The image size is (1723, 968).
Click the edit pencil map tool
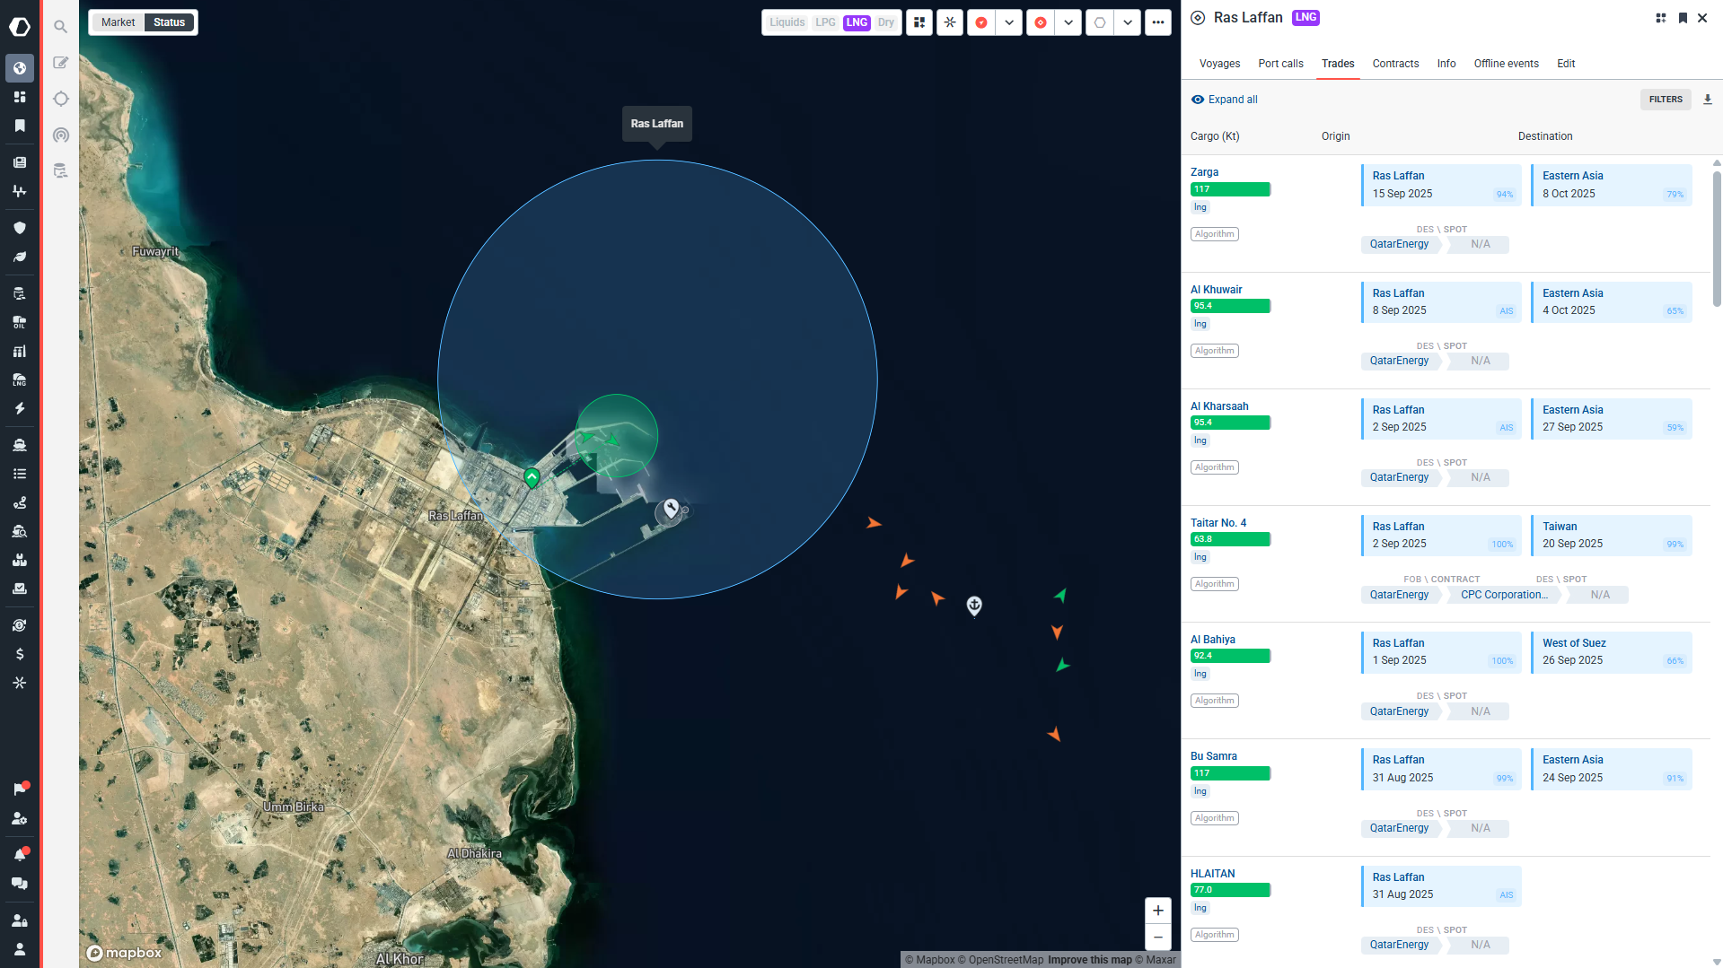pyautogui.click(x=60, y=63)
